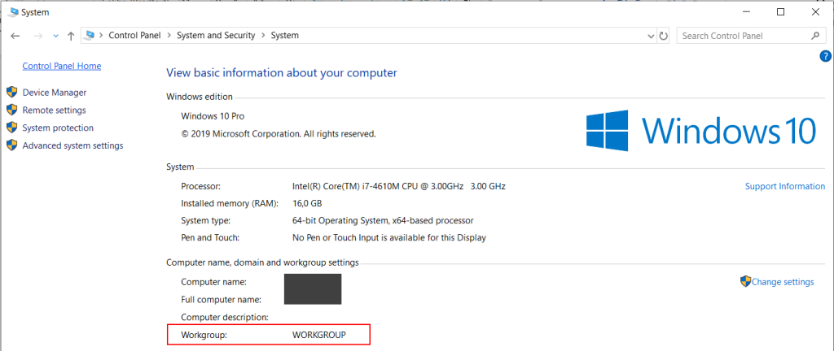This screenshot has height=351, width=834.
Task: Open Remote settings link
Action: [55, 110]
